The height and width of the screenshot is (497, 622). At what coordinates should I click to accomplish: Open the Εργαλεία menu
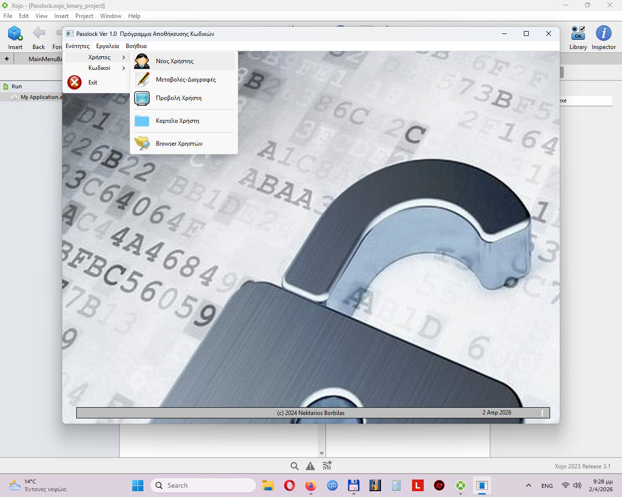107,46
